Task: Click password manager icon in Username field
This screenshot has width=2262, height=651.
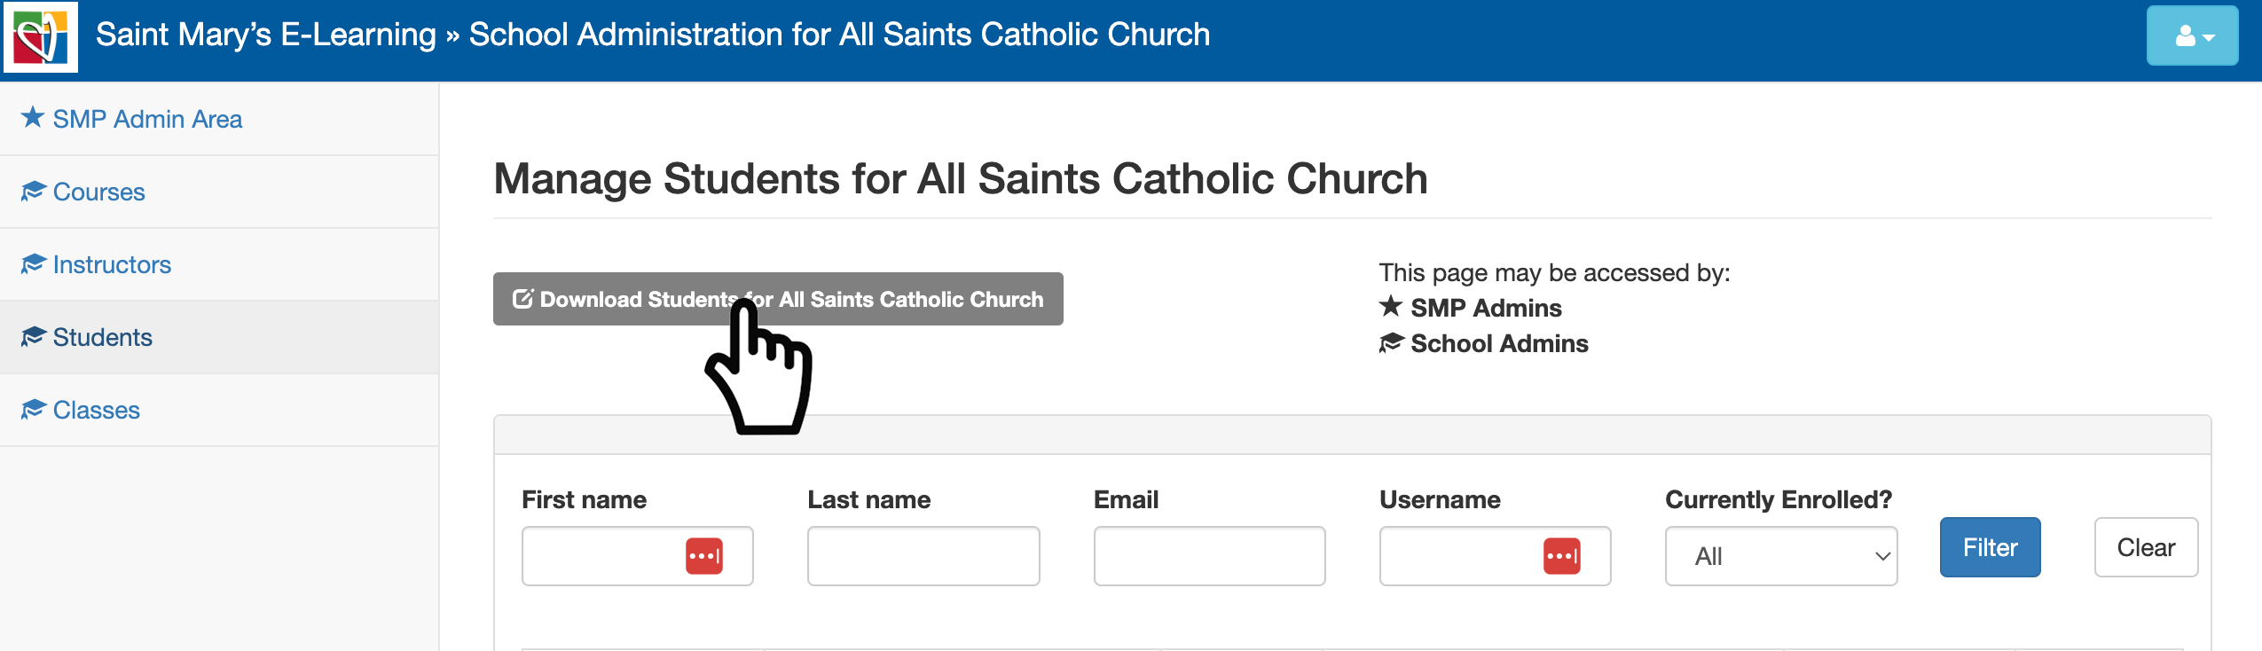Action: tap(1561, 556)
